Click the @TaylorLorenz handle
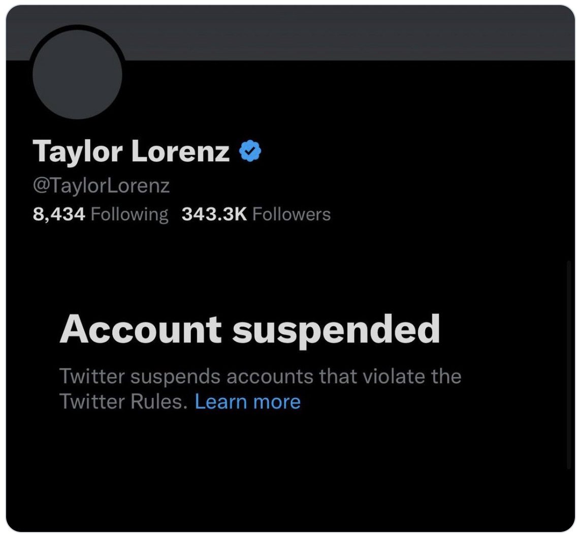 point(101,185)
